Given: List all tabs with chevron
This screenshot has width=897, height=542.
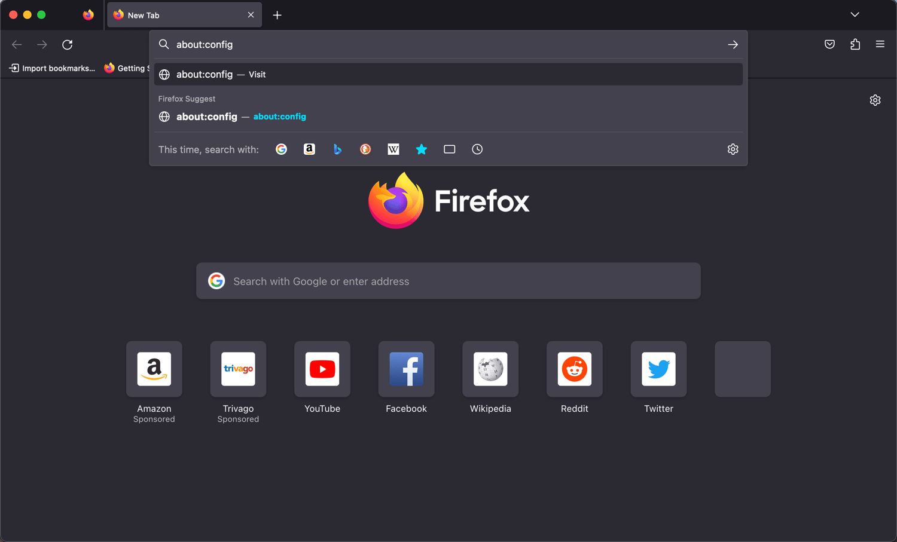Looking at the screenshot, I should pos(855,15).
